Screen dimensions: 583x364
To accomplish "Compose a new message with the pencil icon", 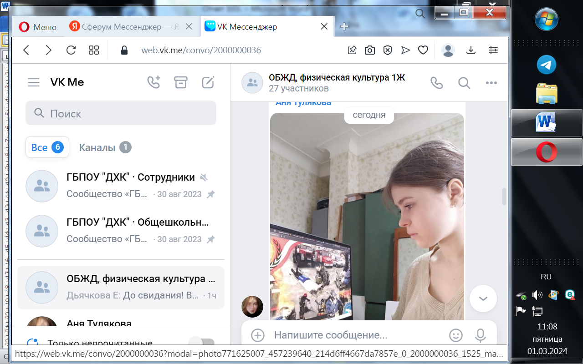I will click(x=208, y=82).
